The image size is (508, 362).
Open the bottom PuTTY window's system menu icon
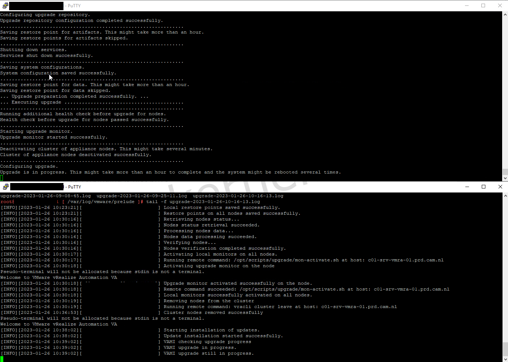(5, 186)
